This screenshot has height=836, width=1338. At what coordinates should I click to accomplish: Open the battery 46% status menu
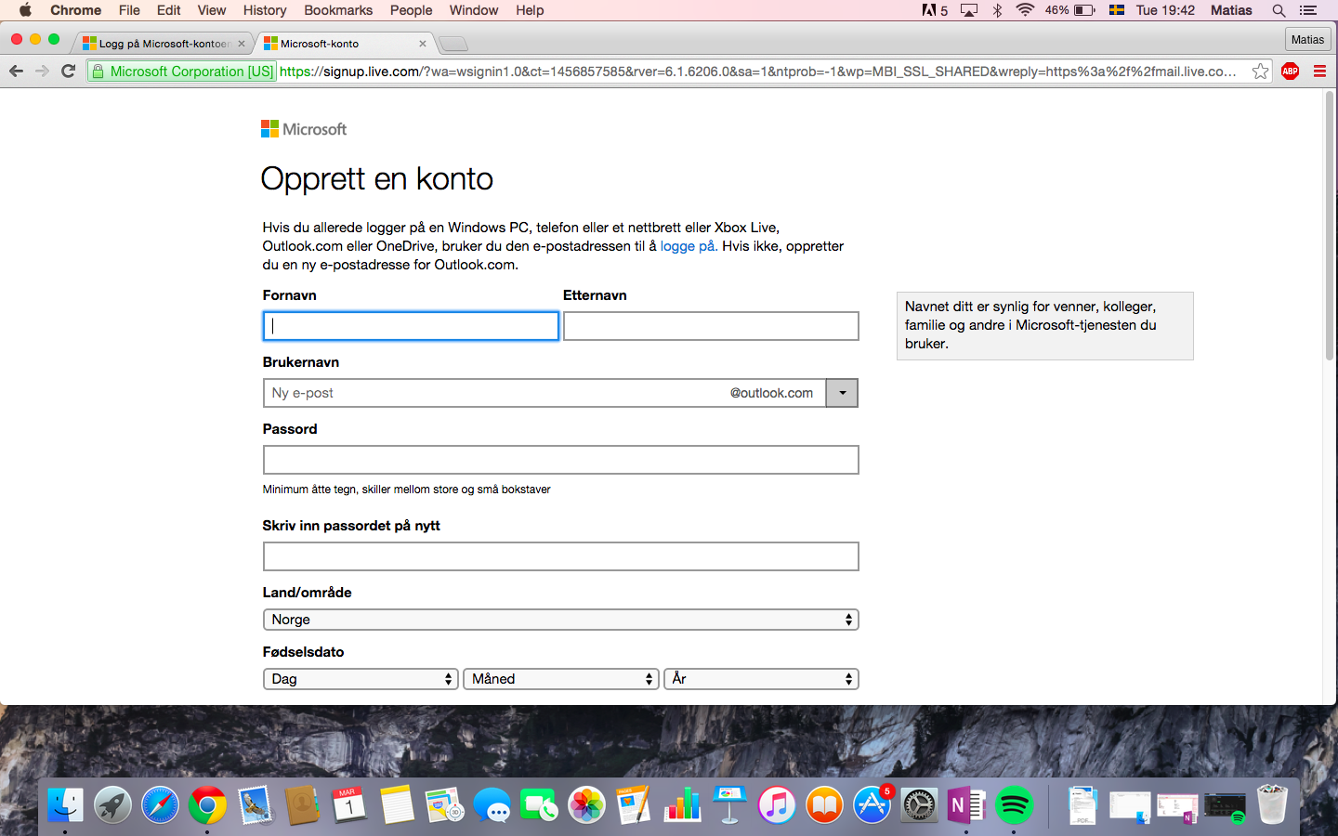[x=1069, y=10]
